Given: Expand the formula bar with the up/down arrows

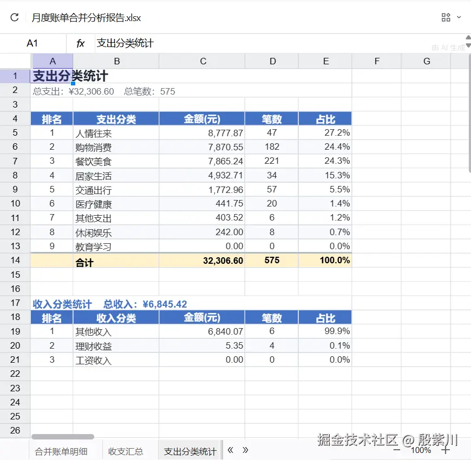Looking at the screenshot, I should [468, 42].
